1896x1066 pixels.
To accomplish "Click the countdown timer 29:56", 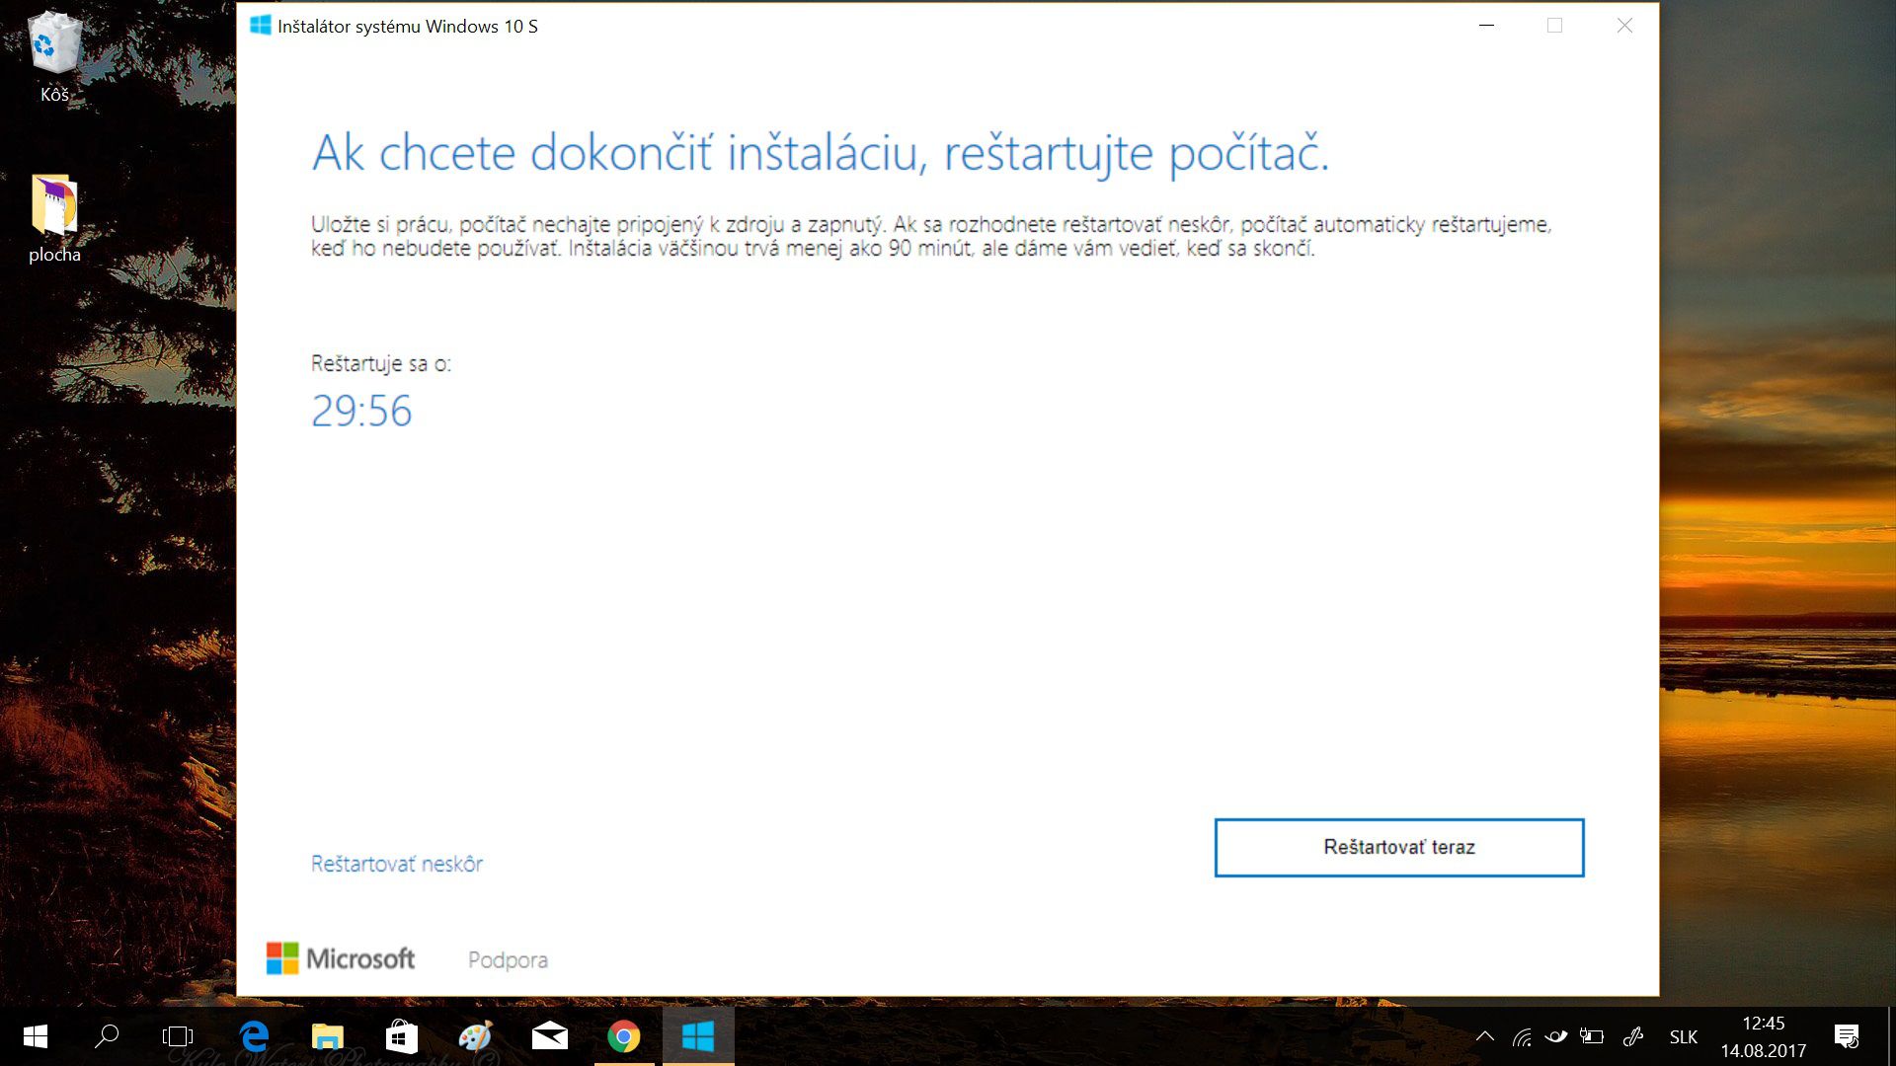I will coord(361,411).
